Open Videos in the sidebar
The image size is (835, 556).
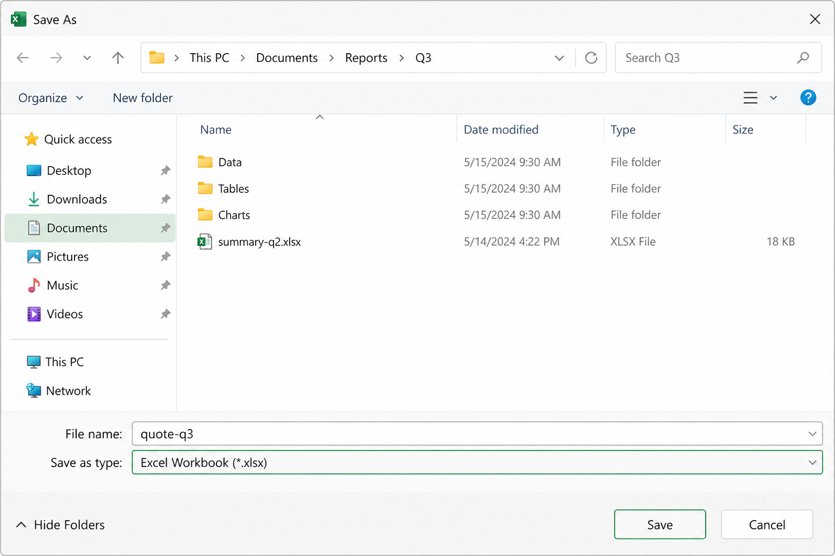pyautogui.click(x=90, y=314)
